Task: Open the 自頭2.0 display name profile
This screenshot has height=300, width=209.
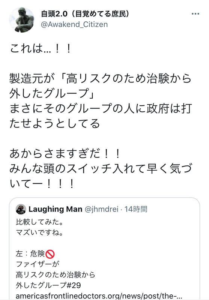Action: tap(85, 13)
